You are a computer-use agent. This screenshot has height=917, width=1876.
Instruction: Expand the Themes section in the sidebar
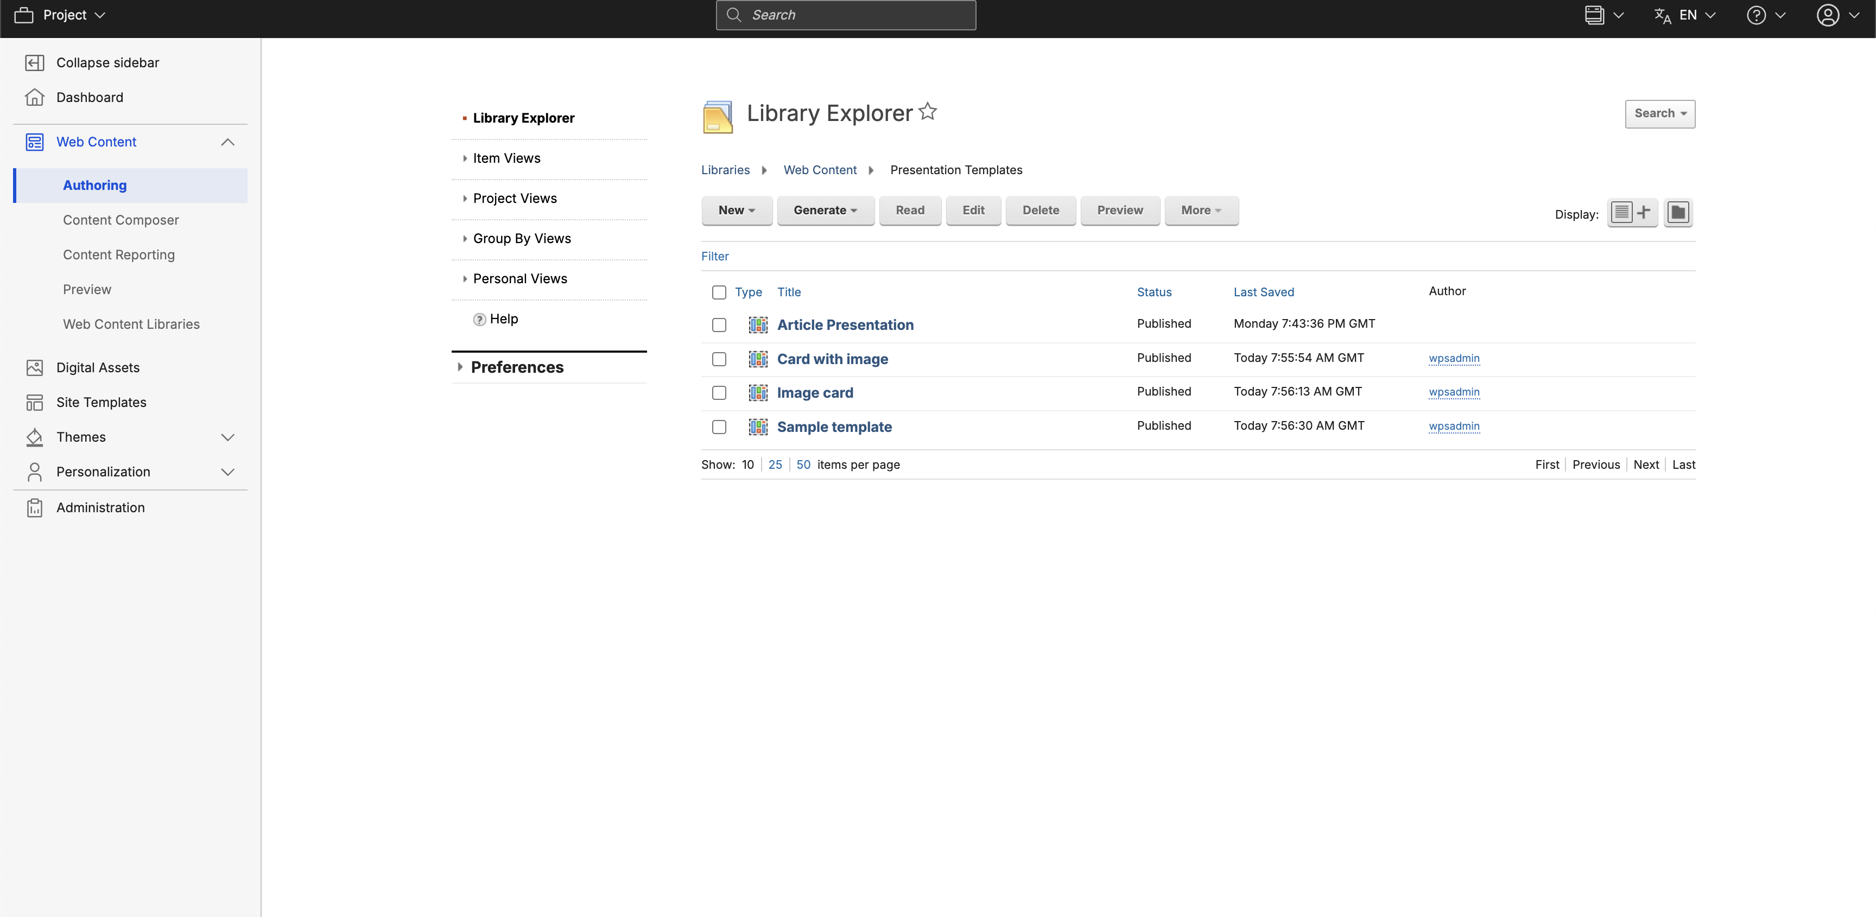227,437
